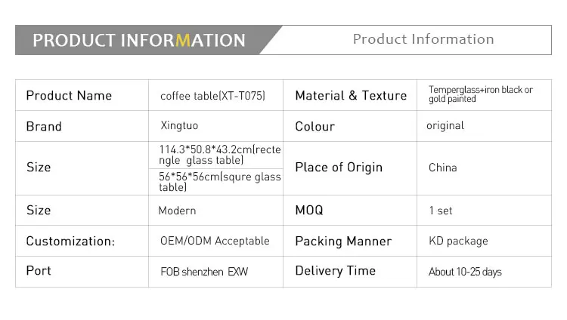Click the original colour value

point(445,125)
